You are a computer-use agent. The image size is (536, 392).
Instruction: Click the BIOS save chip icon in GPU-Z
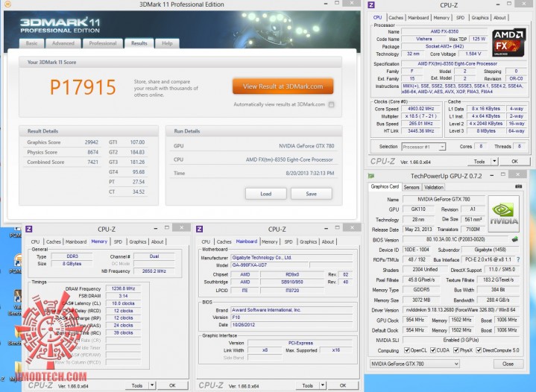515,239
